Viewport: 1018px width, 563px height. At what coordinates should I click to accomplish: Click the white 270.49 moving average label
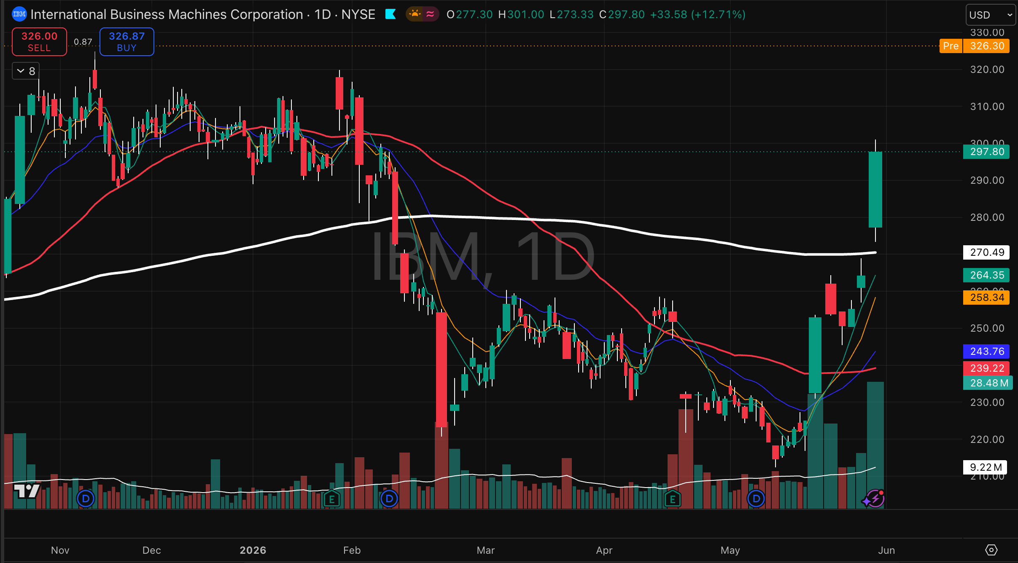pos(986,252)
